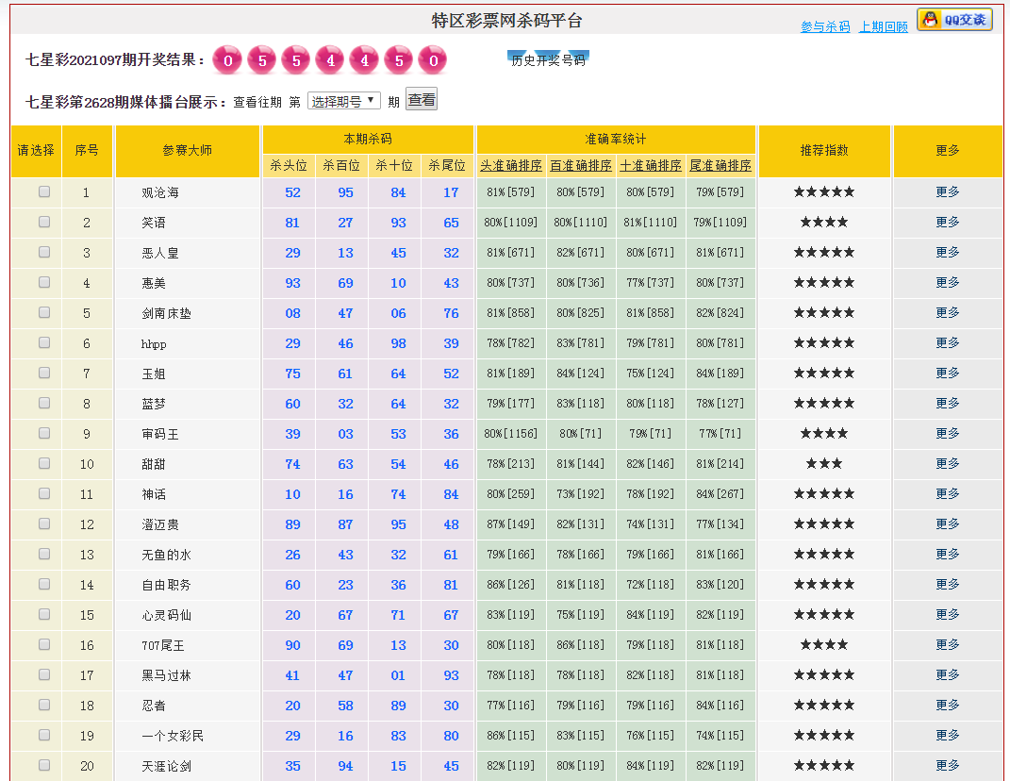Open the 选择期号 dropdown
1010x781 pixels.
pos(343,101)
